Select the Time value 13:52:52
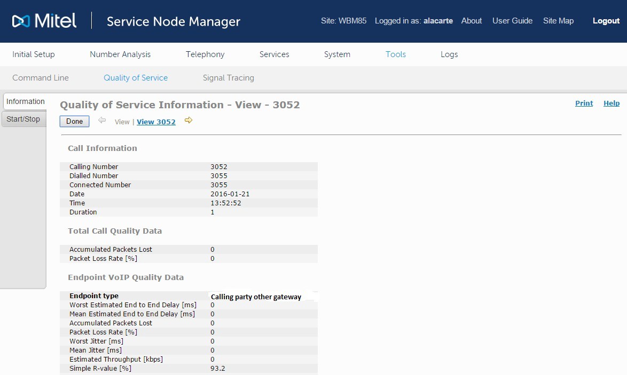Screen dimensions: 627x375 click(x=225, y=203)
